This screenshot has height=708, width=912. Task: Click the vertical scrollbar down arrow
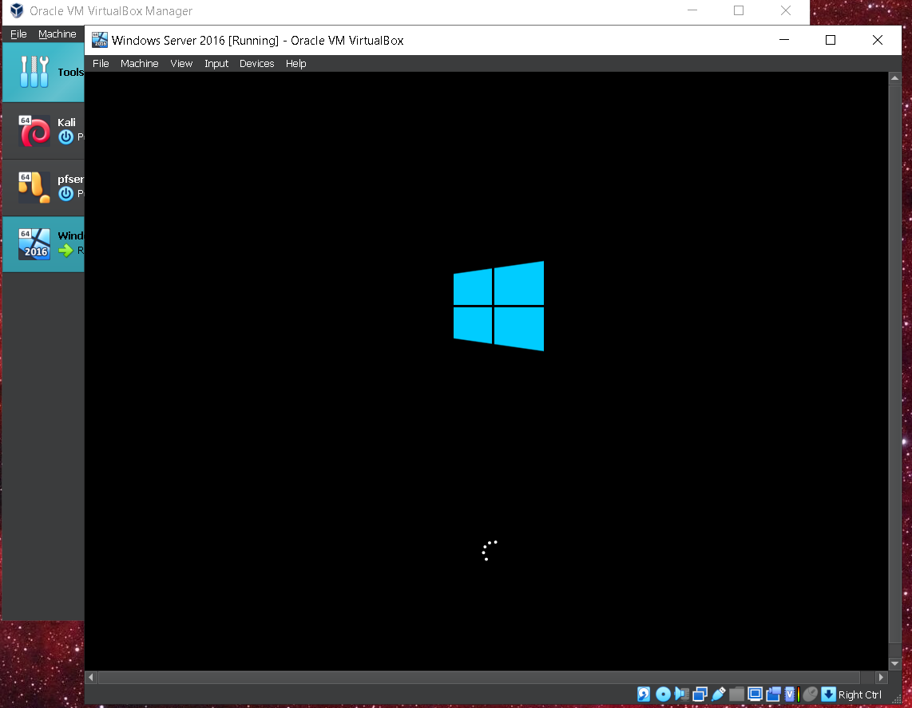[x=894, y=664]
